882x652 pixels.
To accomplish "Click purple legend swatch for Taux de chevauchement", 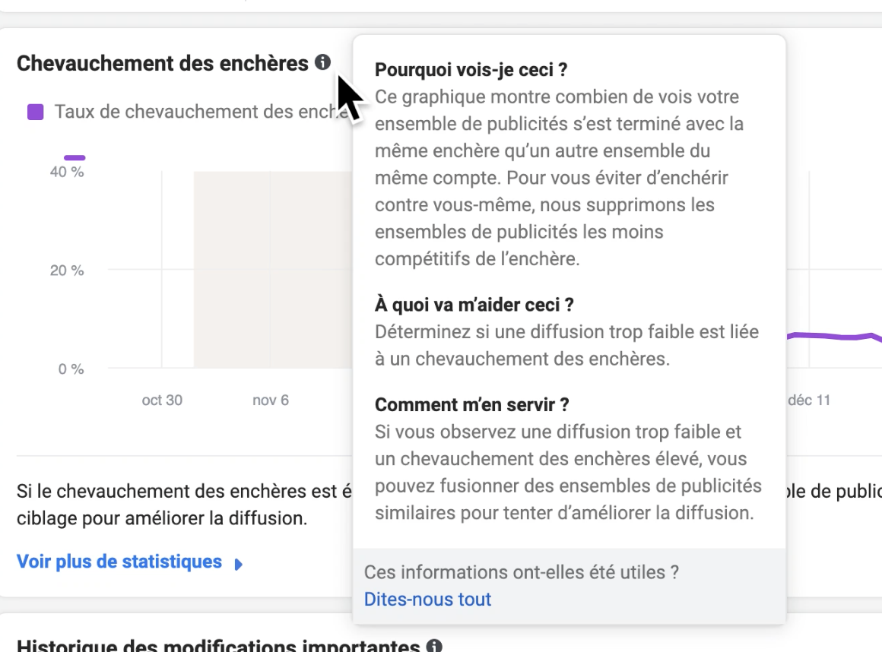I will coord(36,112).
